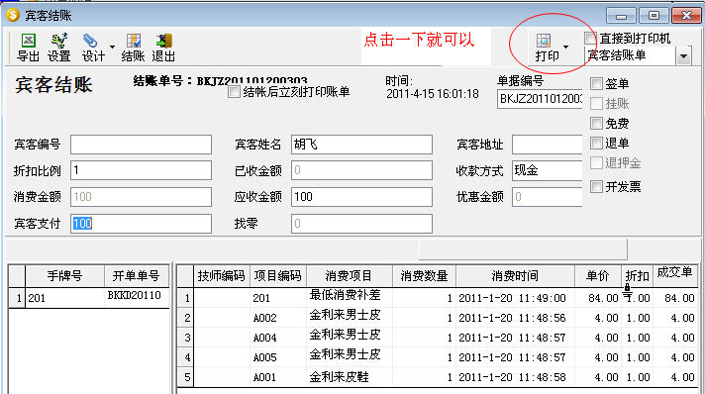Click the 打印 print preview icon
This screenshot has width=705, height=394.
(x=544, y=41)
